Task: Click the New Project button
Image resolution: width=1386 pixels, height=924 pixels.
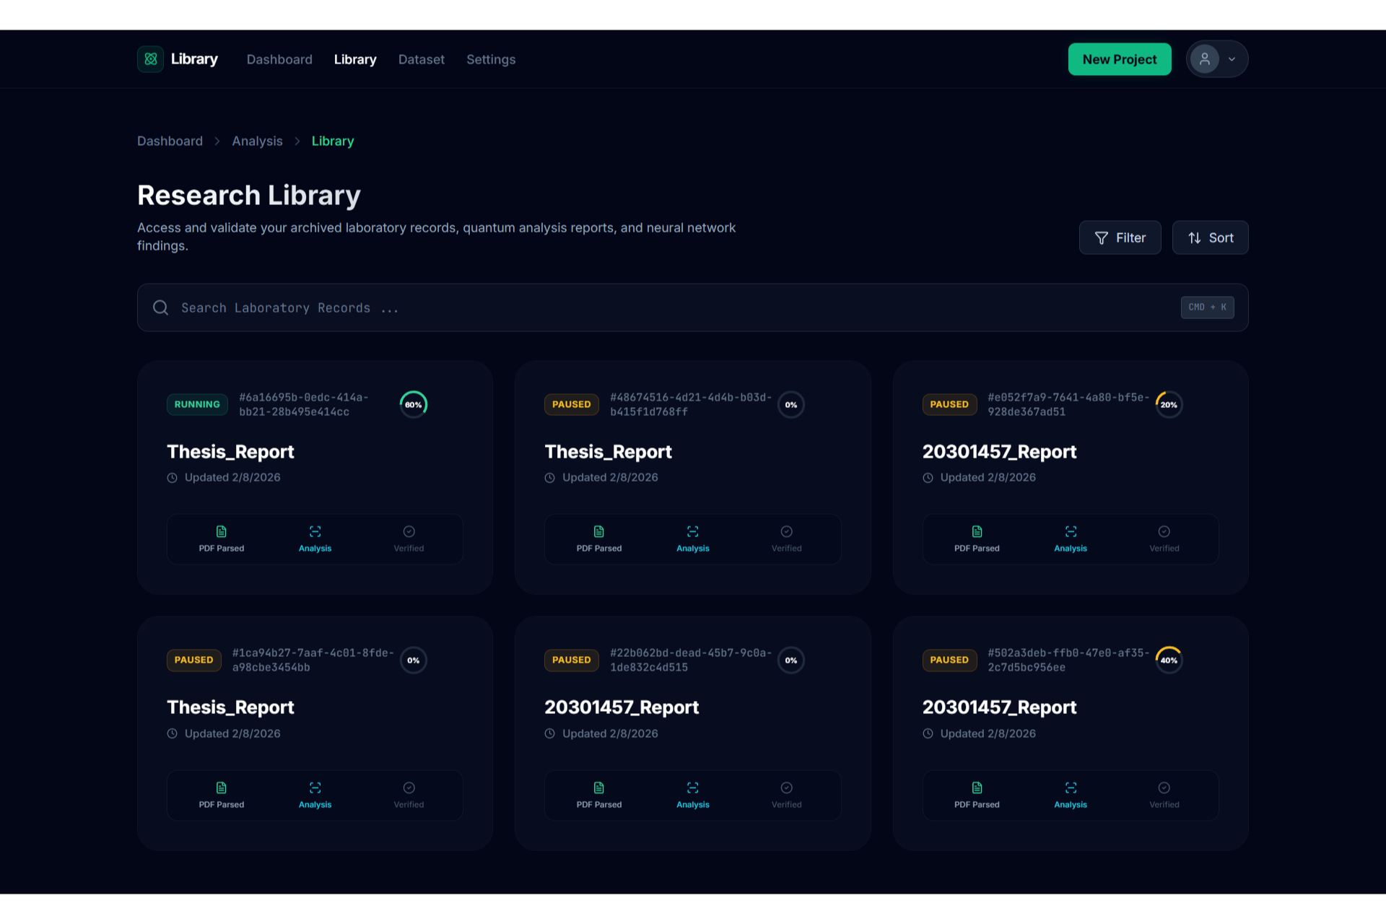Action: (1119, 59)
